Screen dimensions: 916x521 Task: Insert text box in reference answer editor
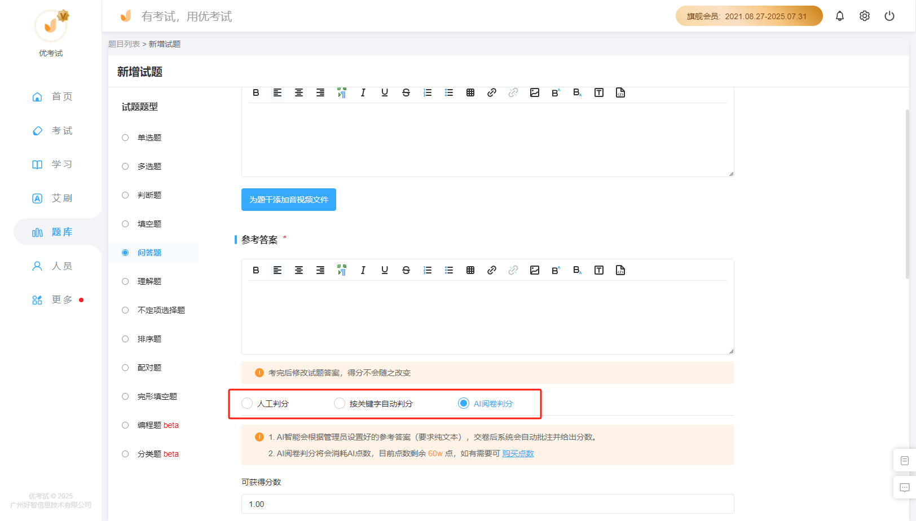(599, 270)
